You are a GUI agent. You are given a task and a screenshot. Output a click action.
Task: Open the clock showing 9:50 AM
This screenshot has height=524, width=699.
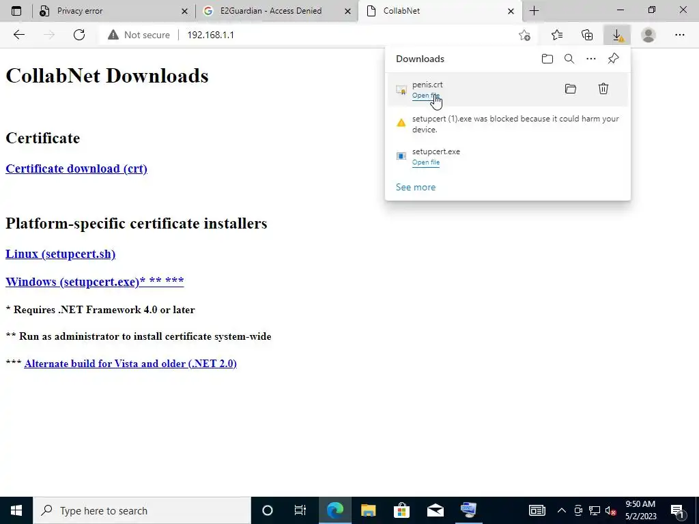coord(640,510)
